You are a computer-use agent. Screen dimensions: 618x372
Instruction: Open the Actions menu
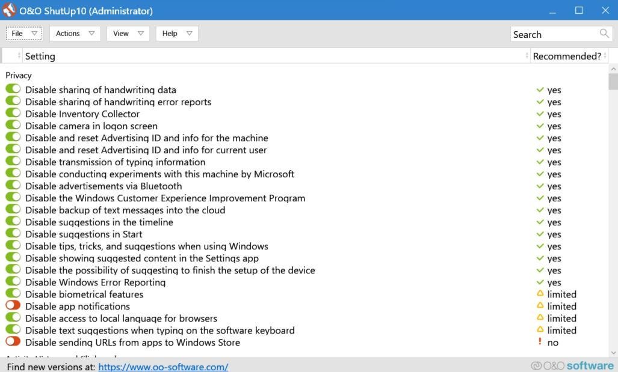pyautogui.click(x=75, y=34)
